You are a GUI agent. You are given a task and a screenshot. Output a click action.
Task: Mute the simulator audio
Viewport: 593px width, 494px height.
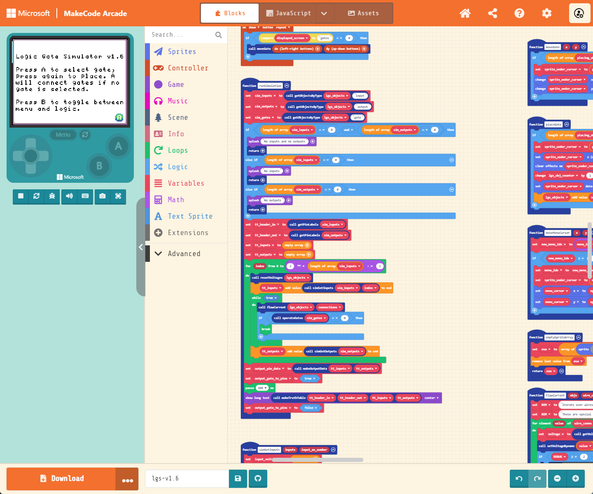pos(69,197)
